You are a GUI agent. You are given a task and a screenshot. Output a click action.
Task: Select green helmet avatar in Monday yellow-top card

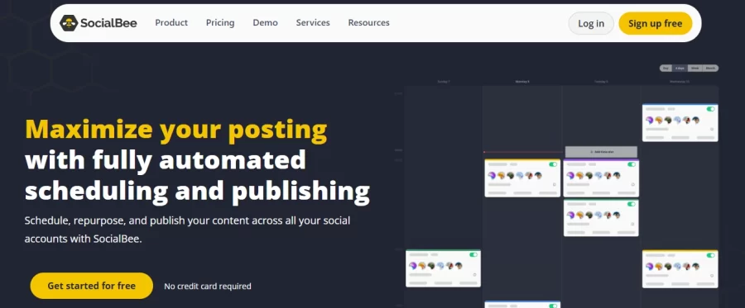click(510, 175)
